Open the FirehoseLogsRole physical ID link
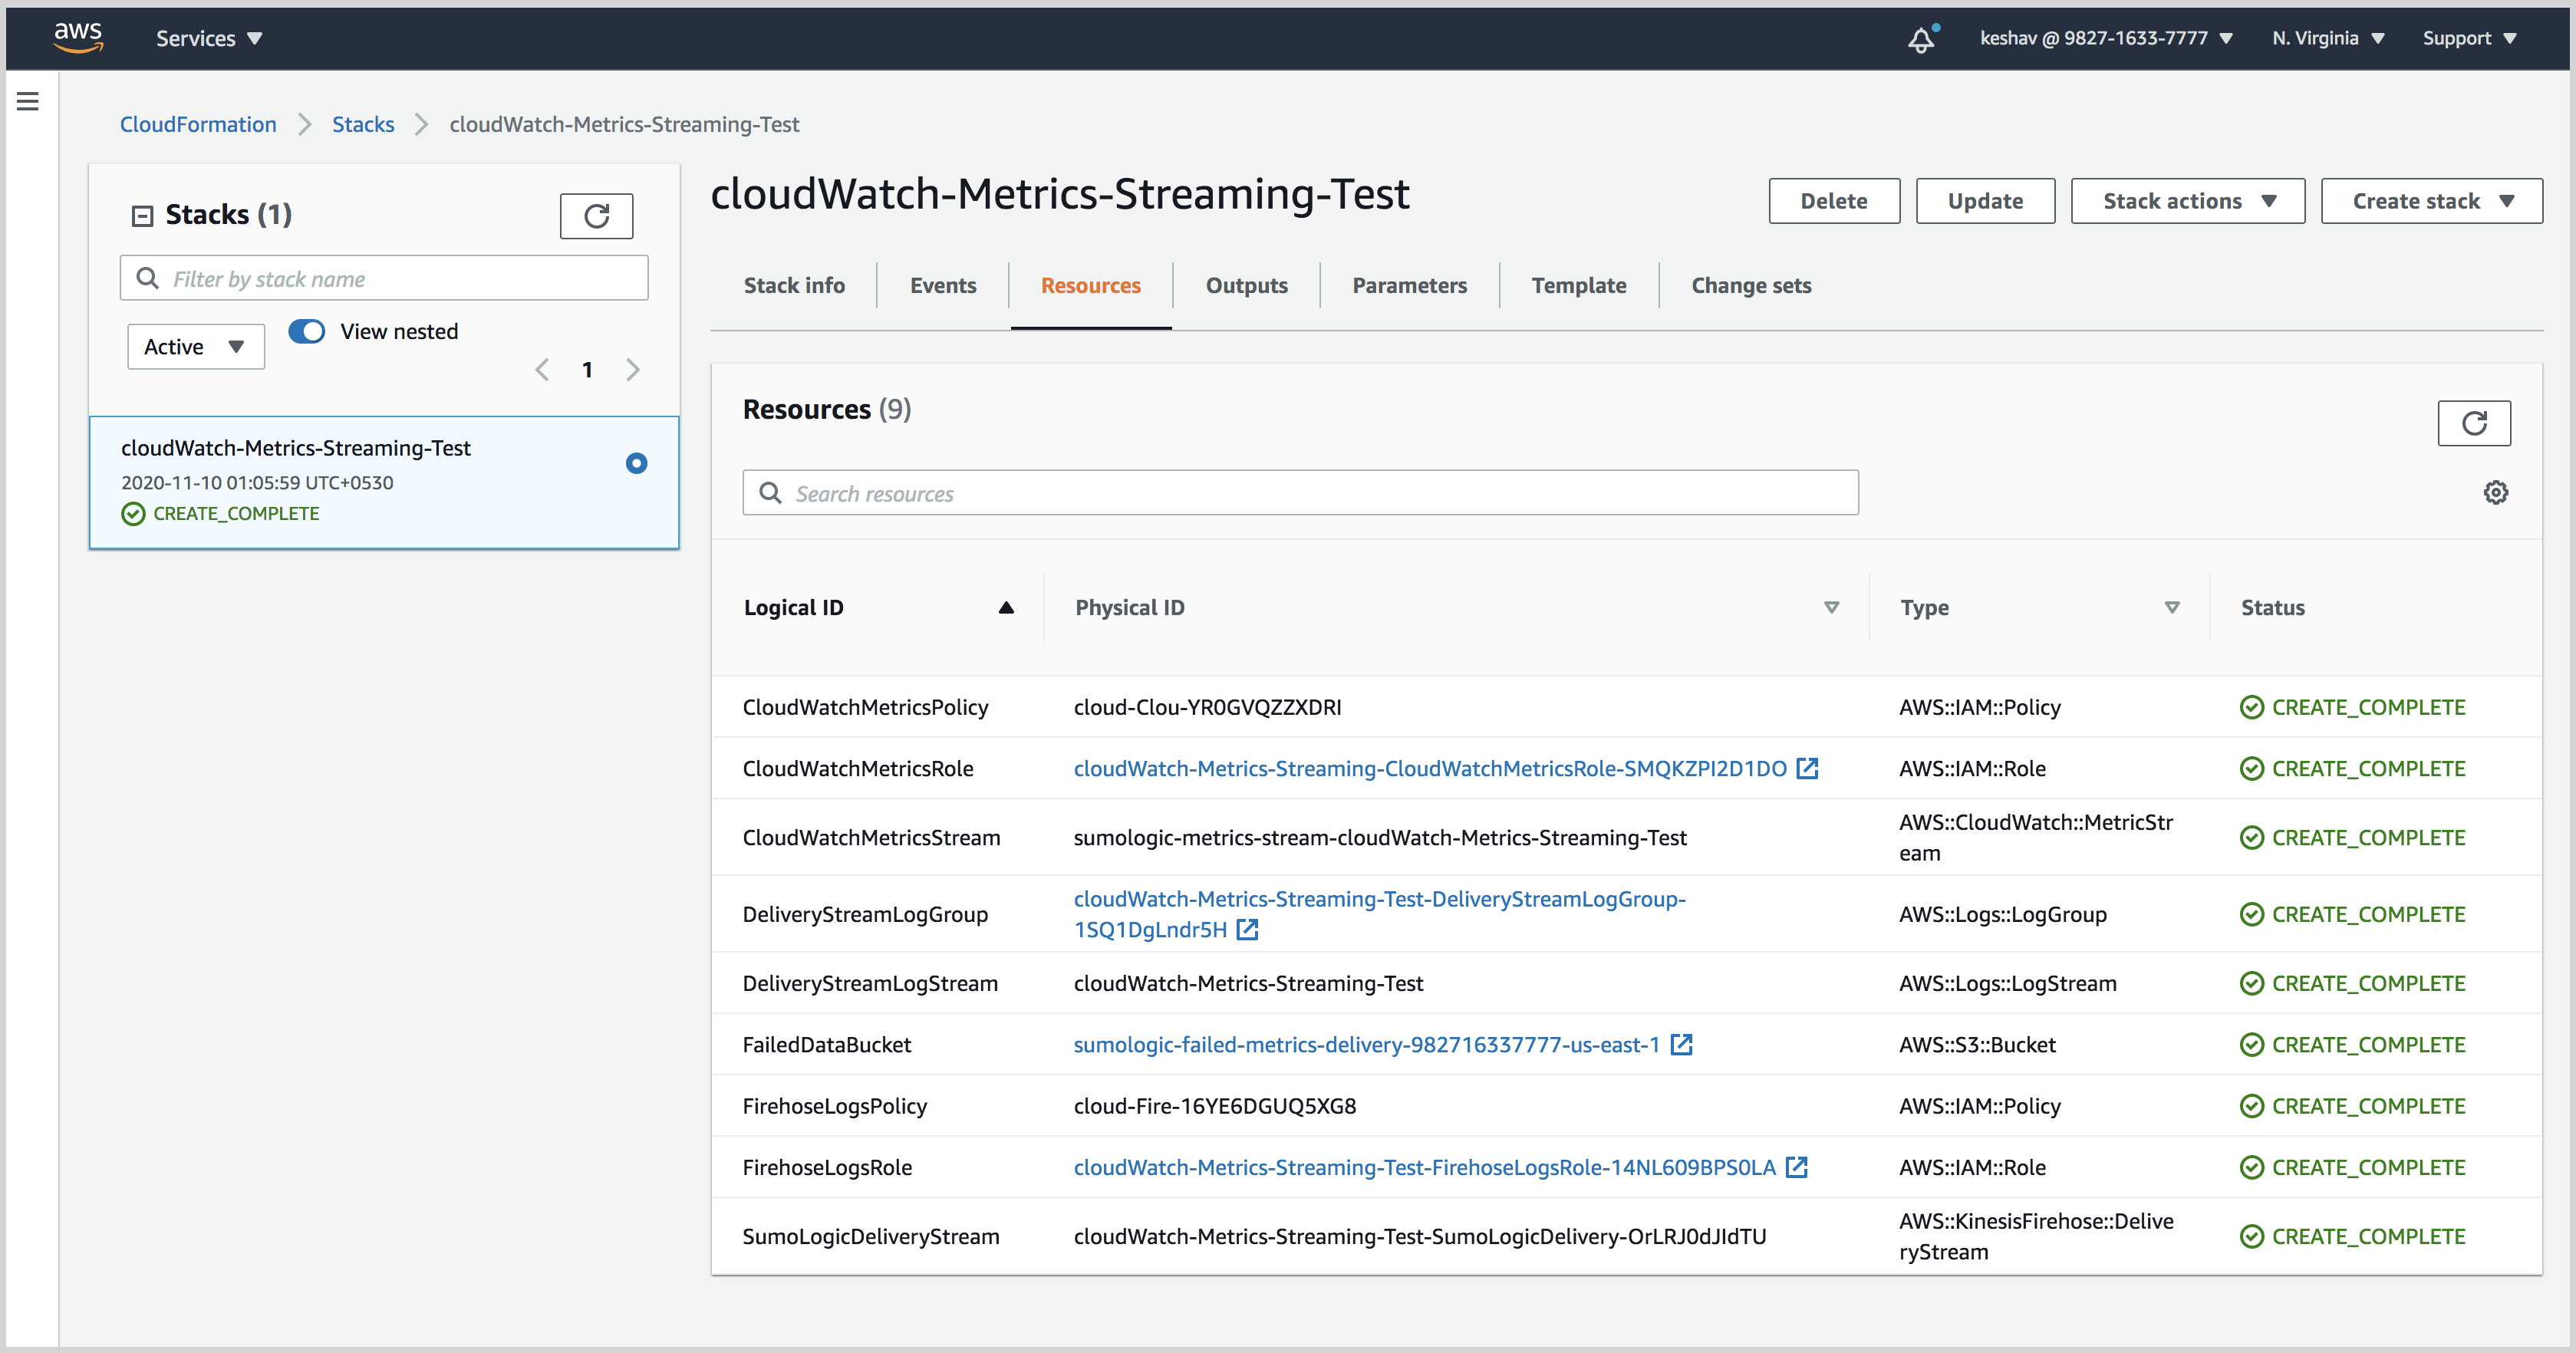Viewport: 2576px width, 1353px height. click(1424, 1167)
